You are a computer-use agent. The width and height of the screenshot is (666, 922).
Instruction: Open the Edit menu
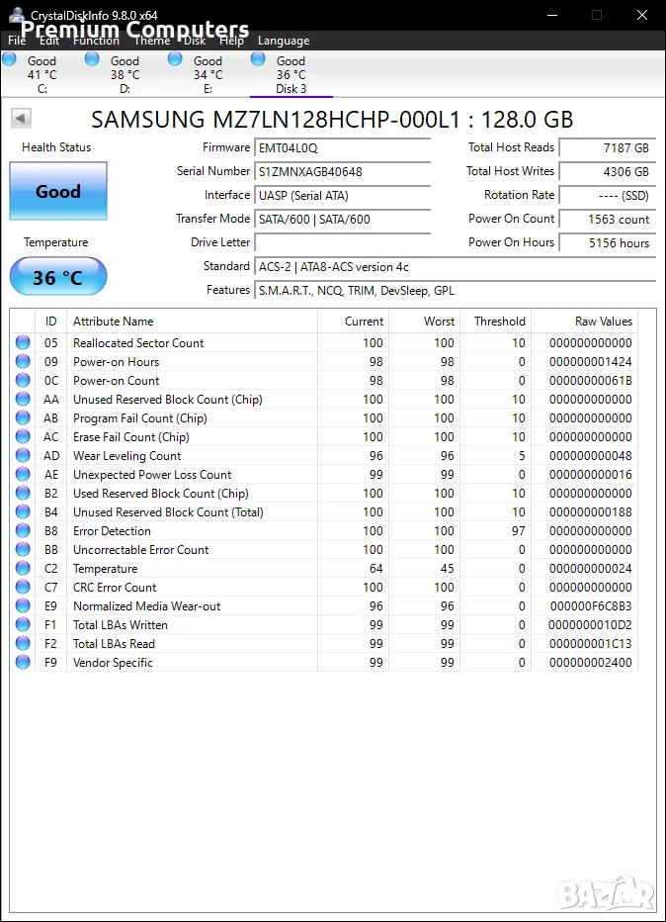click(49, 41)
